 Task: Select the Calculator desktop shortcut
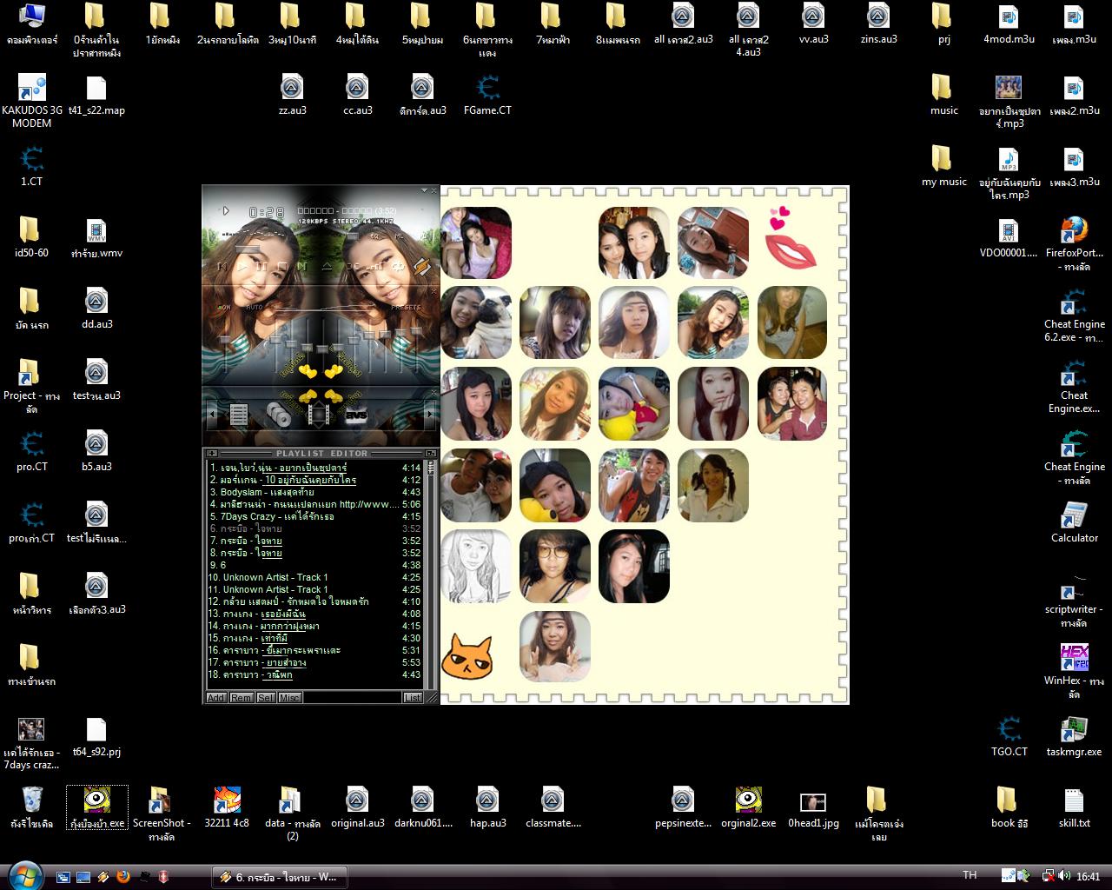coord(1074,522)
